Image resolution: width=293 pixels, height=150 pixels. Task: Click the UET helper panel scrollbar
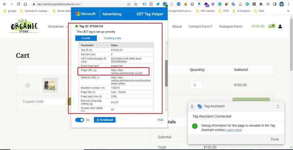click(166, 73)
